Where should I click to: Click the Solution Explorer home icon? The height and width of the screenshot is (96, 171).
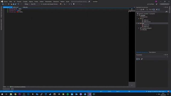[141, 10]
